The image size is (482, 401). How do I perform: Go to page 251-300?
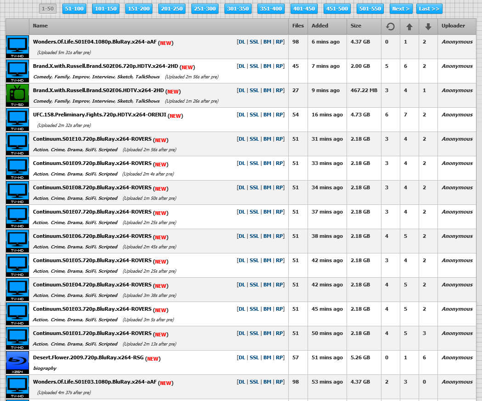click(x=205, y=9)
